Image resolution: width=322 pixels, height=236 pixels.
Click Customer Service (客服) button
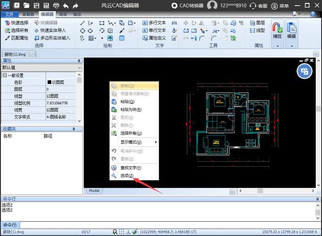(x=259, y=6)
